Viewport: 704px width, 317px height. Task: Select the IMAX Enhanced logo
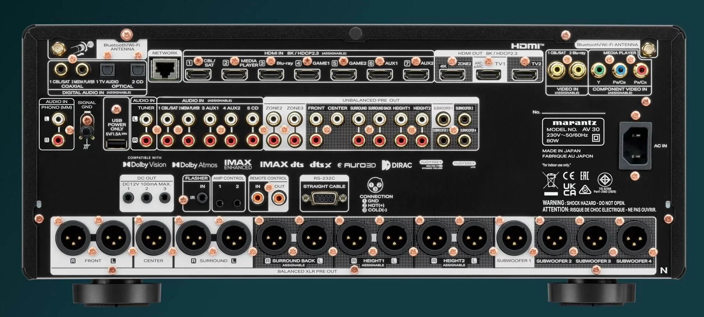(x=238, y=164)
